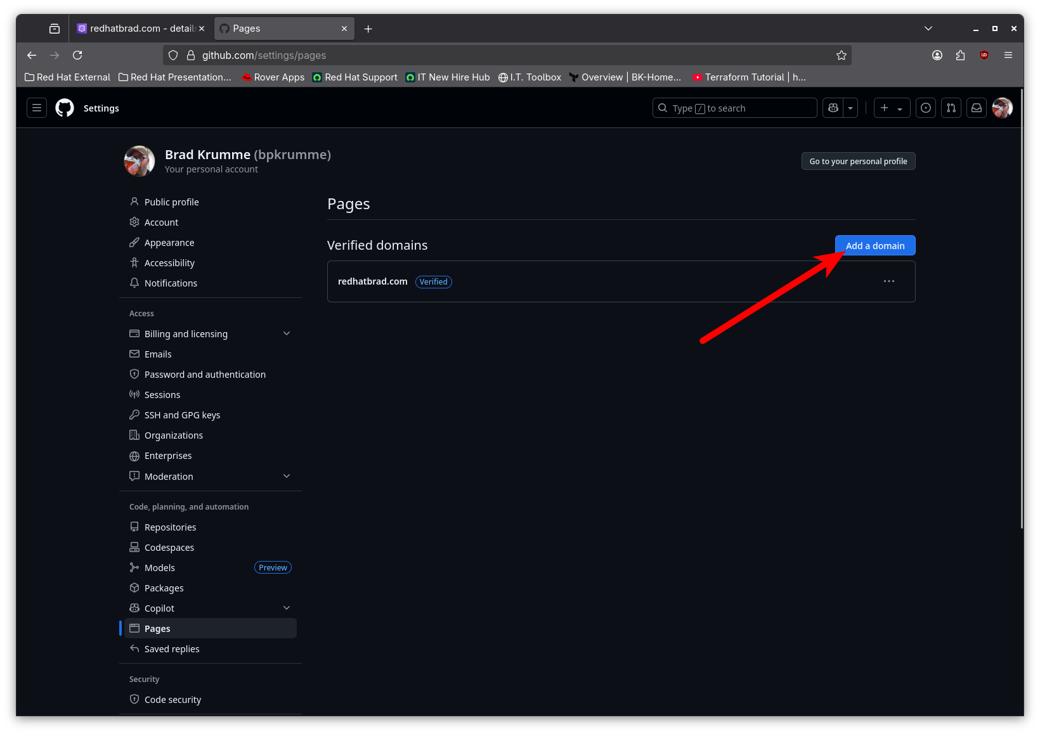Open the Firefox View icon in tab bar
The height and width of the screenshot is (734, 1040).
(55, 29)
